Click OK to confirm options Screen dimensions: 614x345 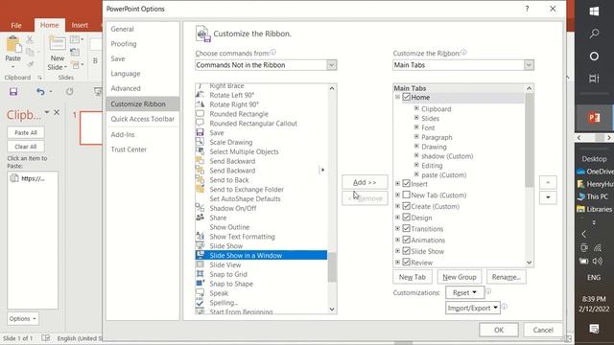499,330
